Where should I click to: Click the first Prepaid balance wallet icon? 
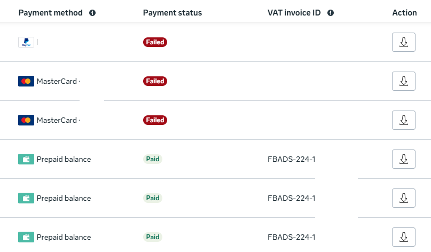coord(26,159)
